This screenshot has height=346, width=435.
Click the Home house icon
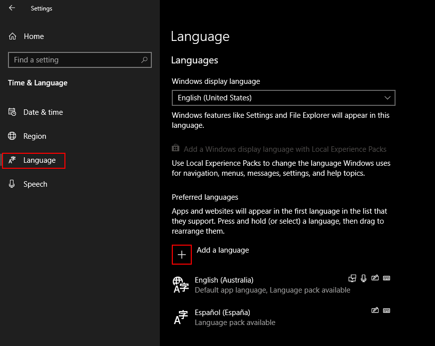click(x=12, y=36)
